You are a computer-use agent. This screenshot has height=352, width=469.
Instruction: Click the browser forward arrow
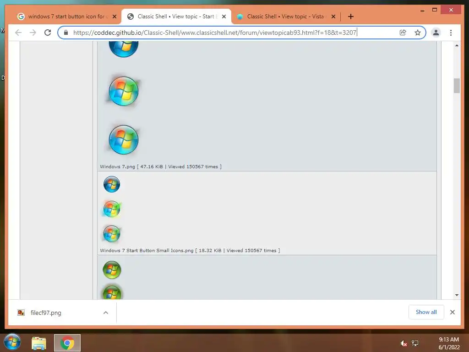(33, 33)
